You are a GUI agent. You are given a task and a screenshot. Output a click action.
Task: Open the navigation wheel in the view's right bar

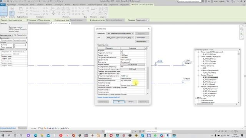242,29
